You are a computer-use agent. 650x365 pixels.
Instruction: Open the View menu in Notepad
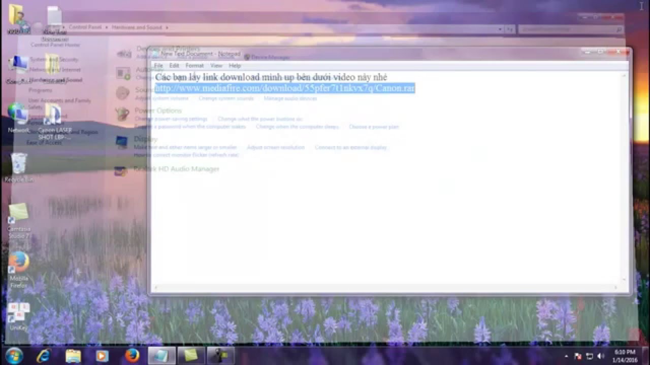point(216,65)
